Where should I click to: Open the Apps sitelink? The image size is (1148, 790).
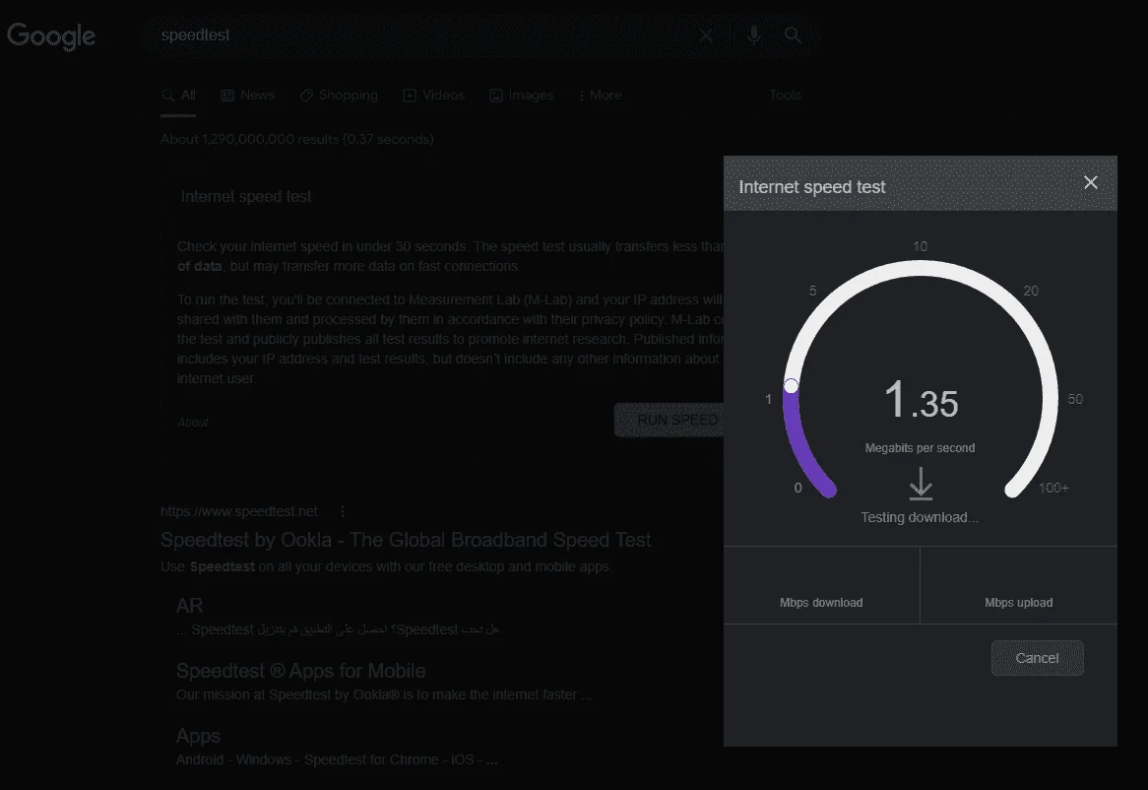click(198, 736)
